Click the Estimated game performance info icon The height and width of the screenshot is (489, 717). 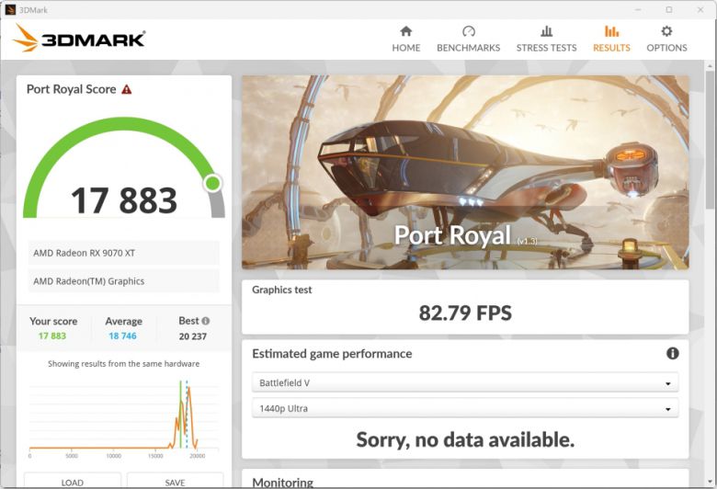[x=672, y=354]
